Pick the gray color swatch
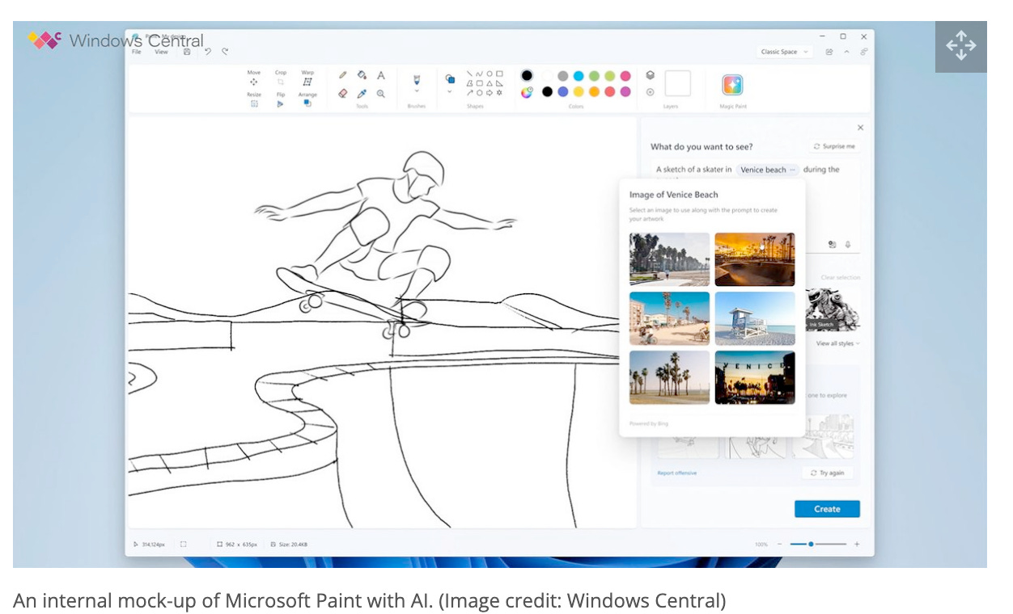The width and height of the screenshot is (1013, 614). [x=563, y=76]
